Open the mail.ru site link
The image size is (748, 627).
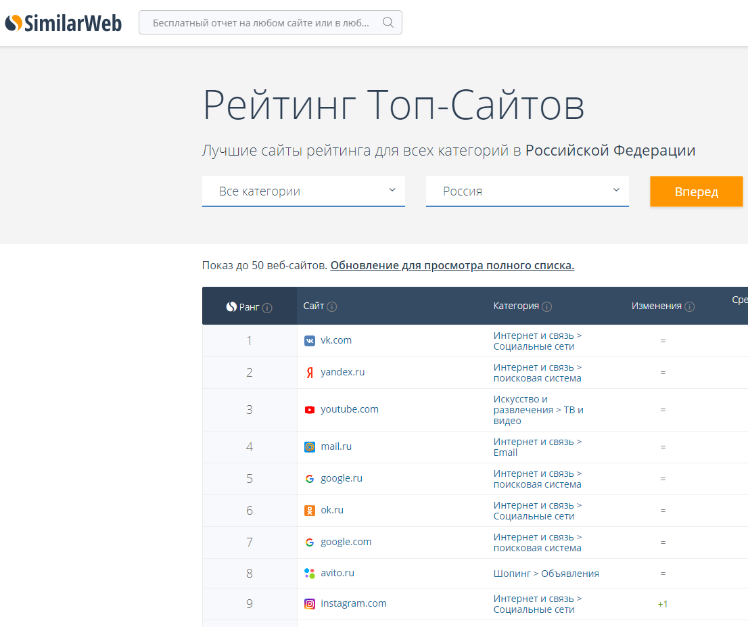pyautogui.click(x=336, y=446)
